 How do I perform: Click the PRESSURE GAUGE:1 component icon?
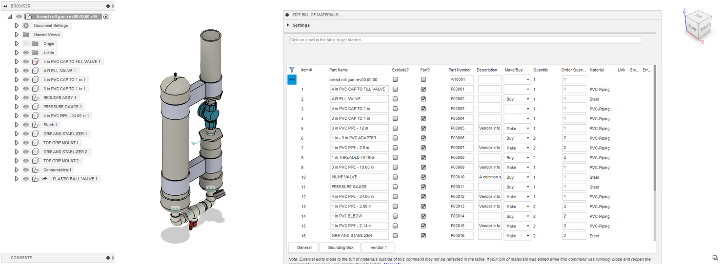coord(35,107)
